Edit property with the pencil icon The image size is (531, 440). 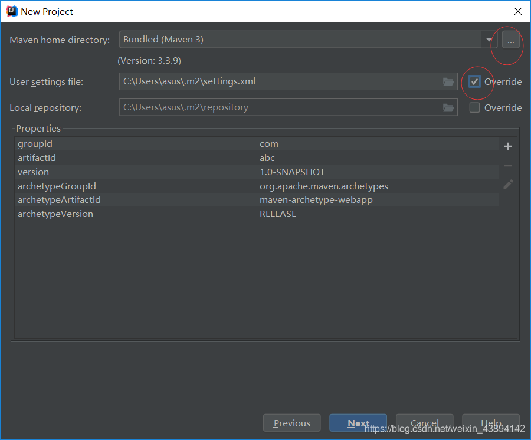(507, 185)
